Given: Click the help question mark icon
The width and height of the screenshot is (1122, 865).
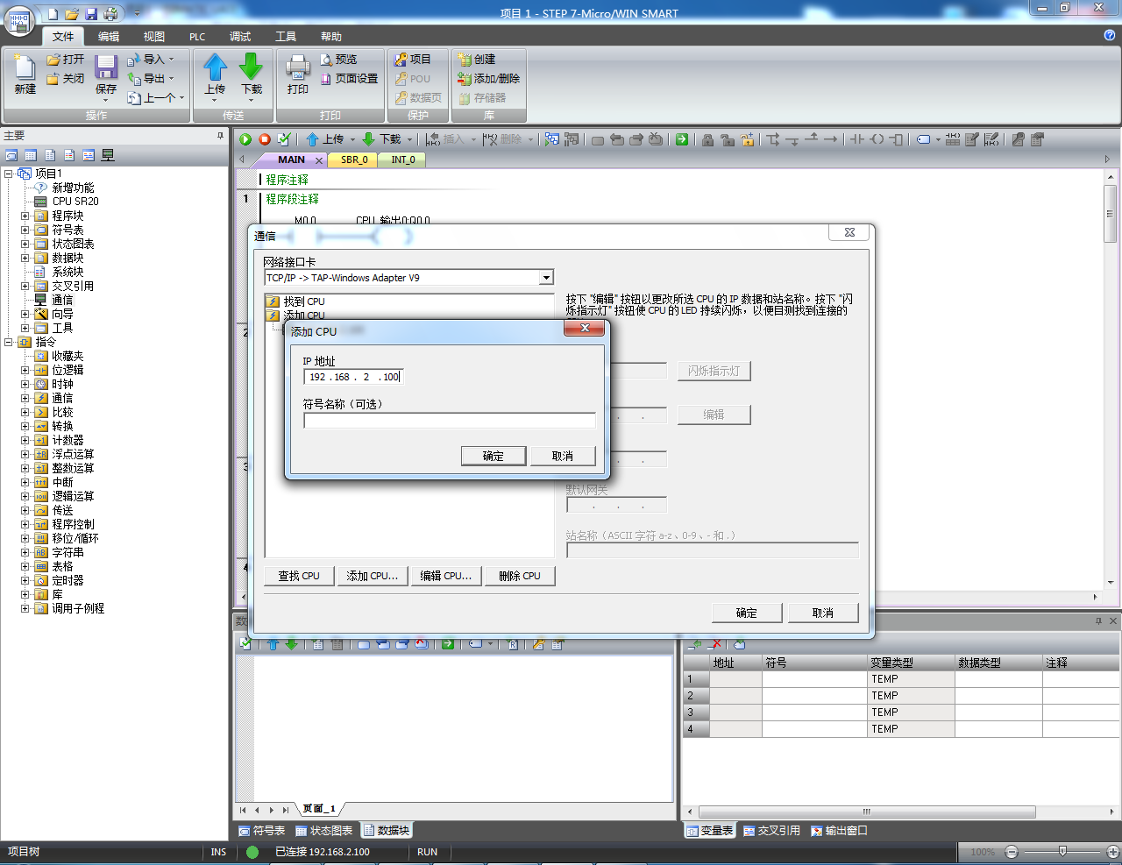Looking at the screenshot, I should pyautogui.click(x=1110, y=35).
